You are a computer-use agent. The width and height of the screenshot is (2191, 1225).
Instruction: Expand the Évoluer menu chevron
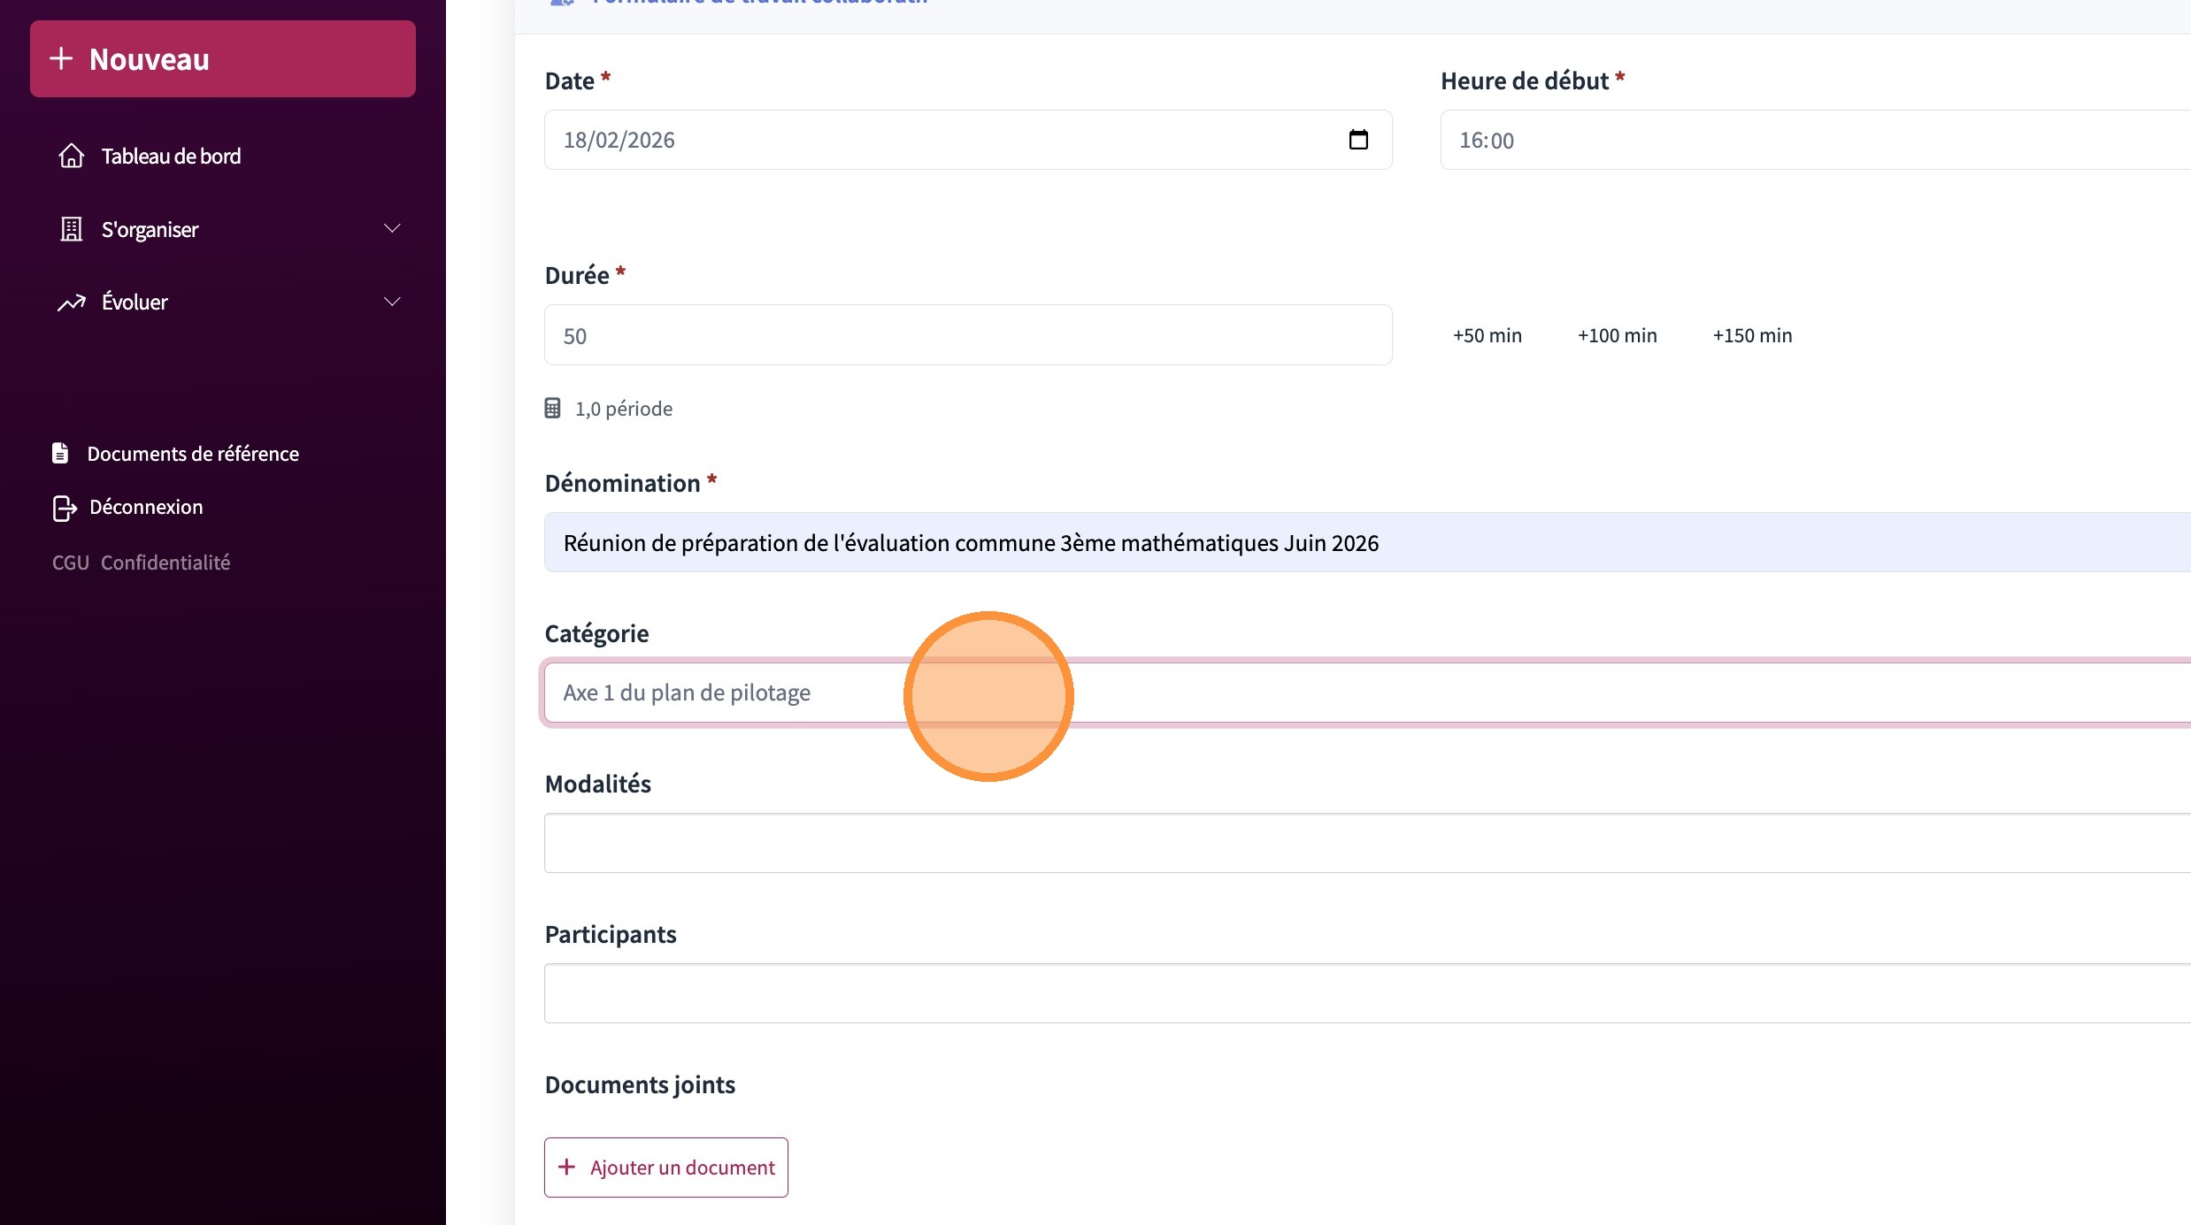coord(392,302)
